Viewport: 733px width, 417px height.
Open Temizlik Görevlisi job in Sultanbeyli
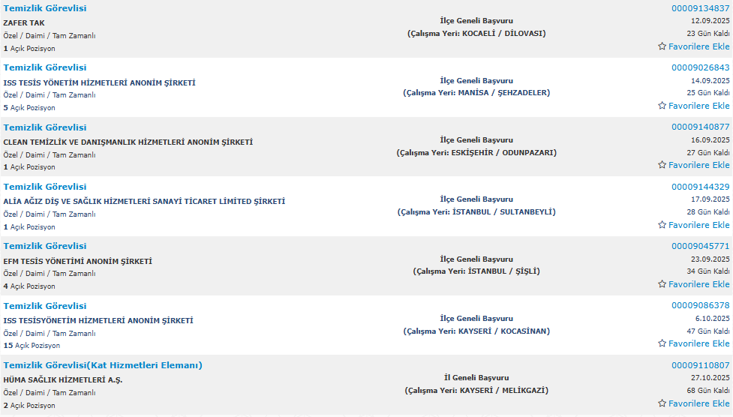(x=45, y=187)
